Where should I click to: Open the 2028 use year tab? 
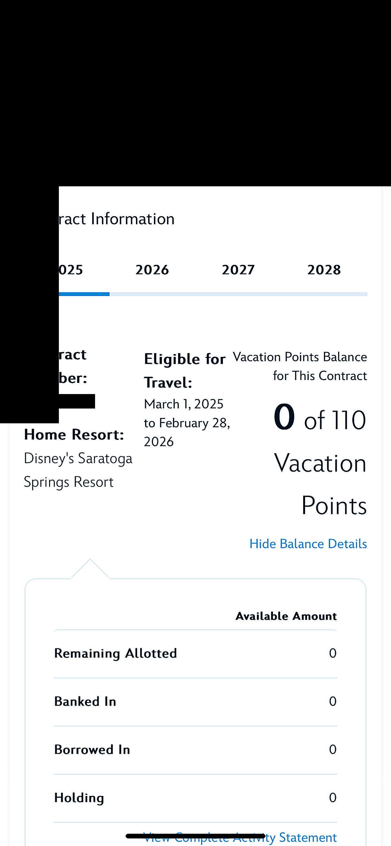click(x=324, y=270)
